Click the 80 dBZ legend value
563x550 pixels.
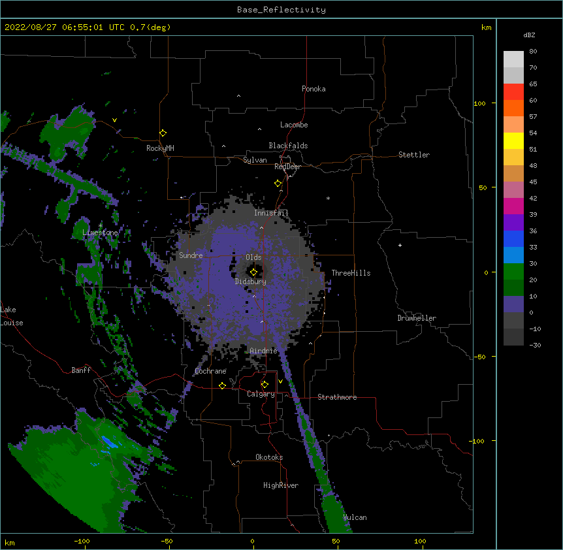click(533, 52)
